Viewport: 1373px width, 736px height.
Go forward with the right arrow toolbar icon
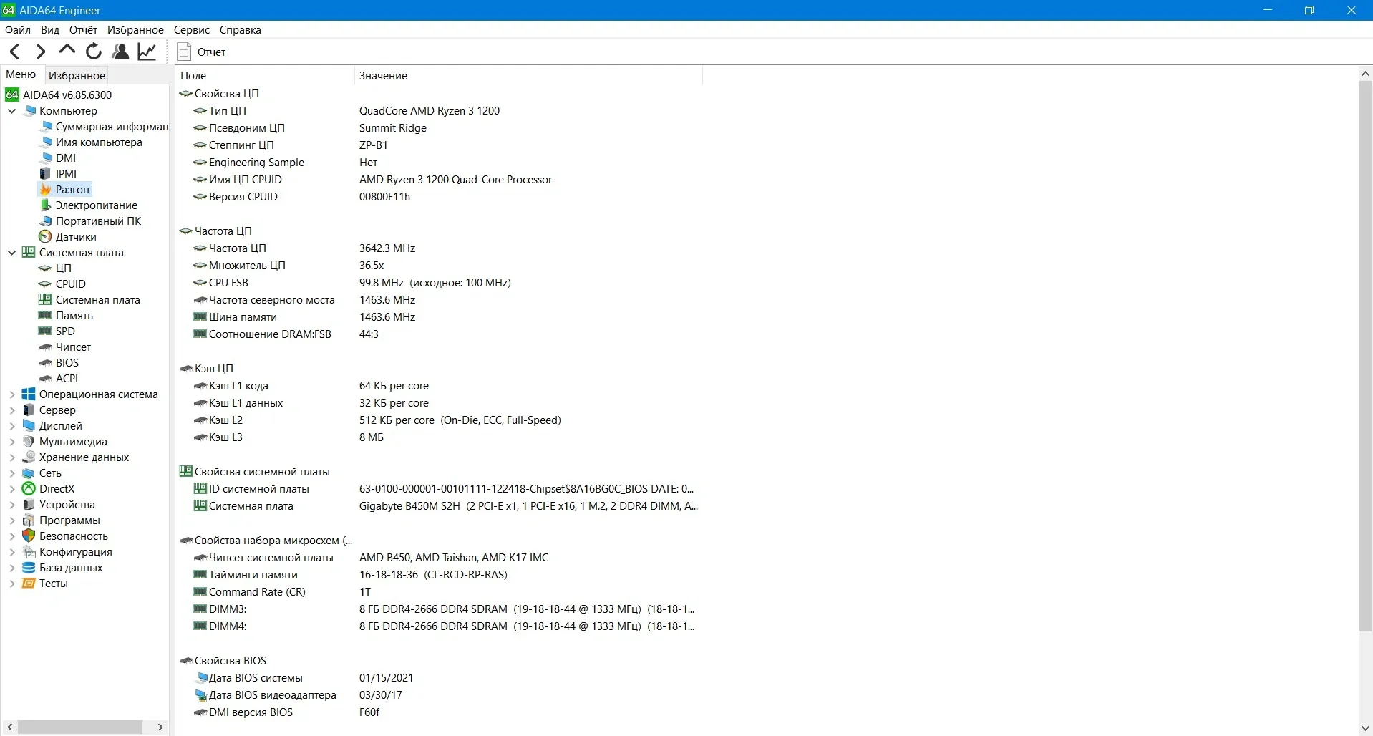coord(41,52)
